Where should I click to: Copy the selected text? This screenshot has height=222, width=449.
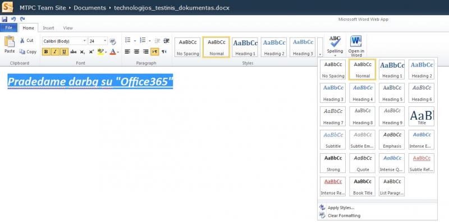click(28, 51)
